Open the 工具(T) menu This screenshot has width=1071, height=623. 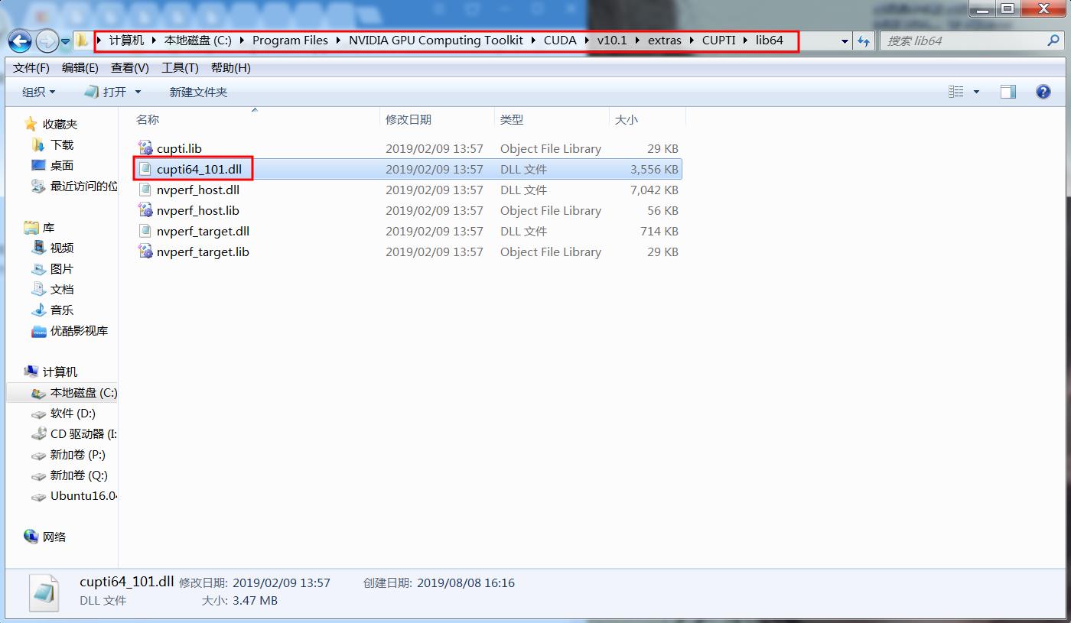pos(180,68)
